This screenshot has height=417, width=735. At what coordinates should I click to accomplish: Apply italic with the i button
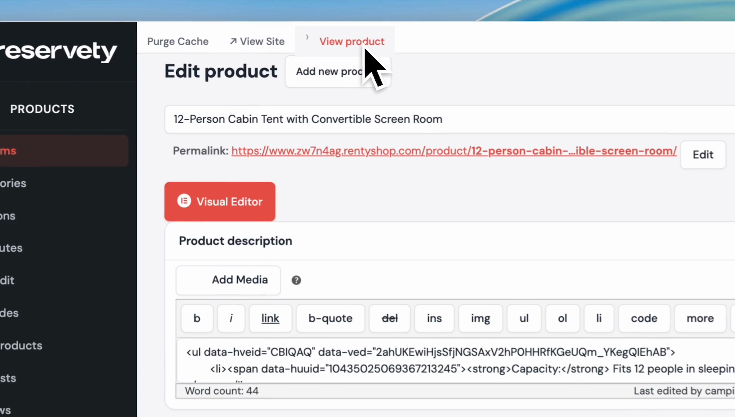(231, 318)
